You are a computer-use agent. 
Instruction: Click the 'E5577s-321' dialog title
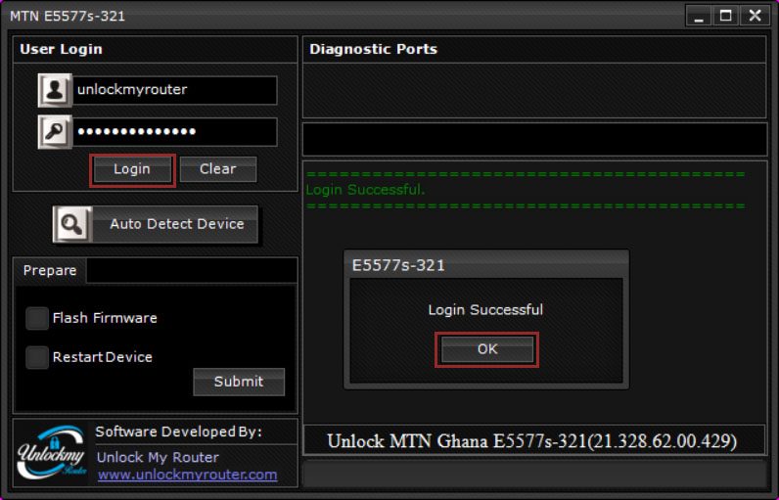[398, 265]
